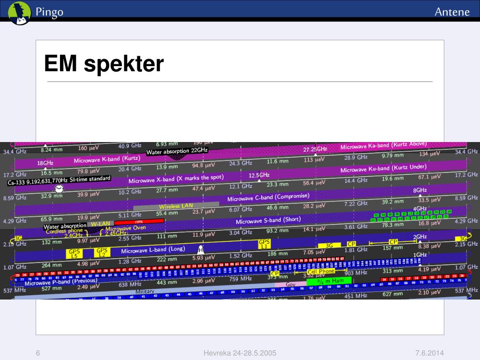Click the W-LAN label
Image resolution: width=480 pixels, height=360 pixels.
pos(100,224)
